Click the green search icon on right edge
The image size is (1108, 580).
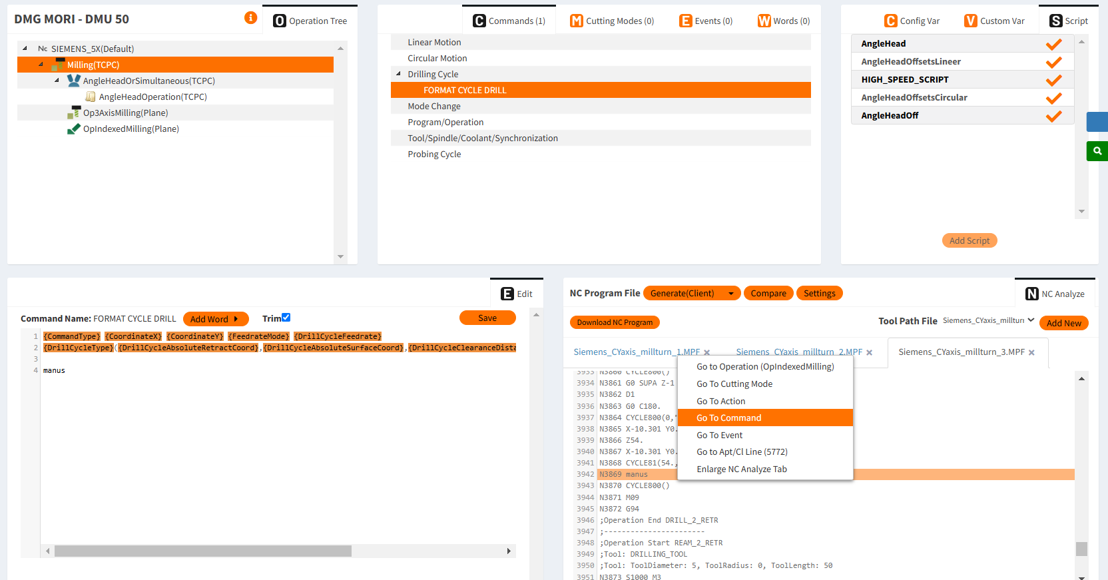(x=1097, y=151)
